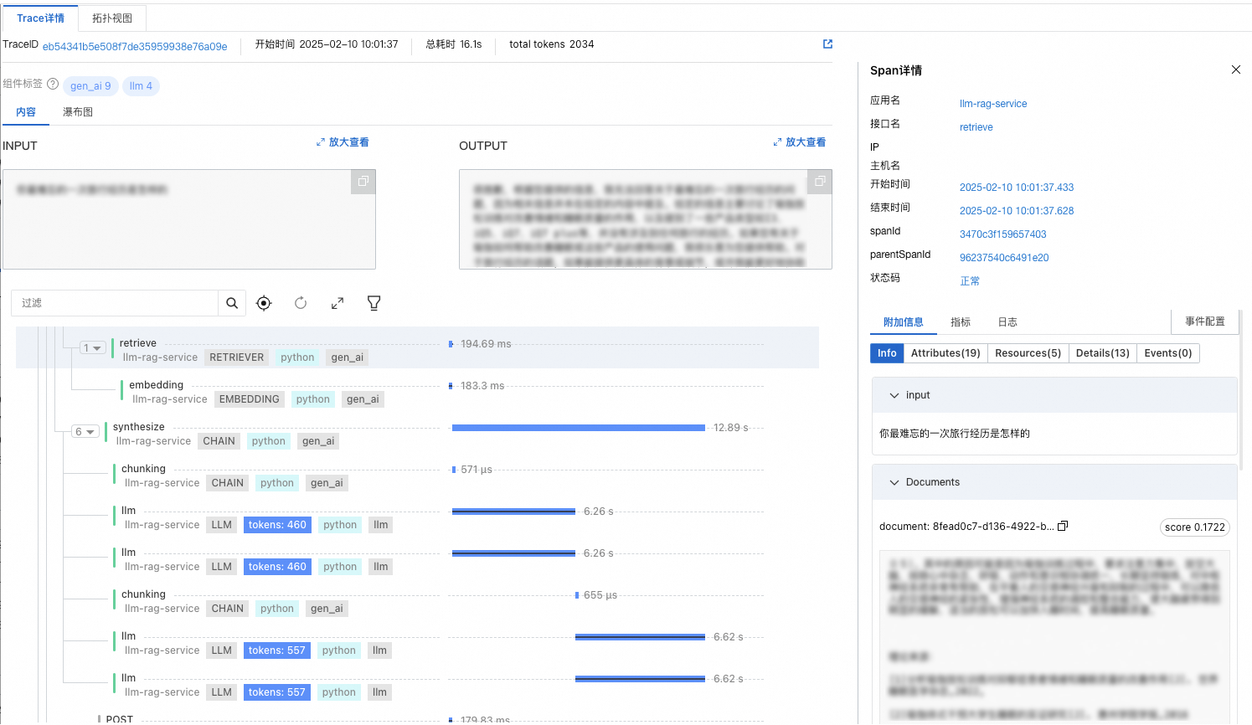Select the Info sub-tab
The height and width of the screenshot is (725, 1252).
pos(887,353)
